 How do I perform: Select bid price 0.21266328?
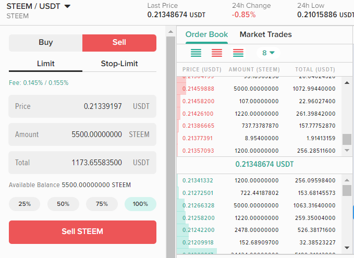click(198, 205)
